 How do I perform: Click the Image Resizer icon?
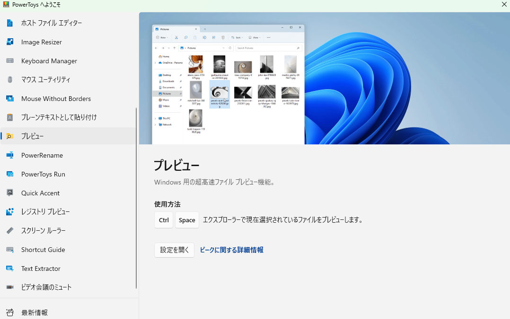pos(10,42)
